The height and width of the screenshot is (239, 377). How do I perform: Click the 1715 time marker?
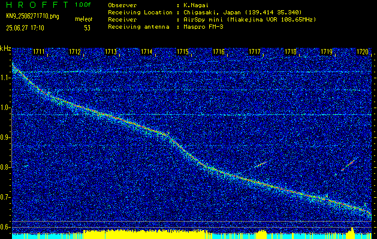(x=182, y=51)
